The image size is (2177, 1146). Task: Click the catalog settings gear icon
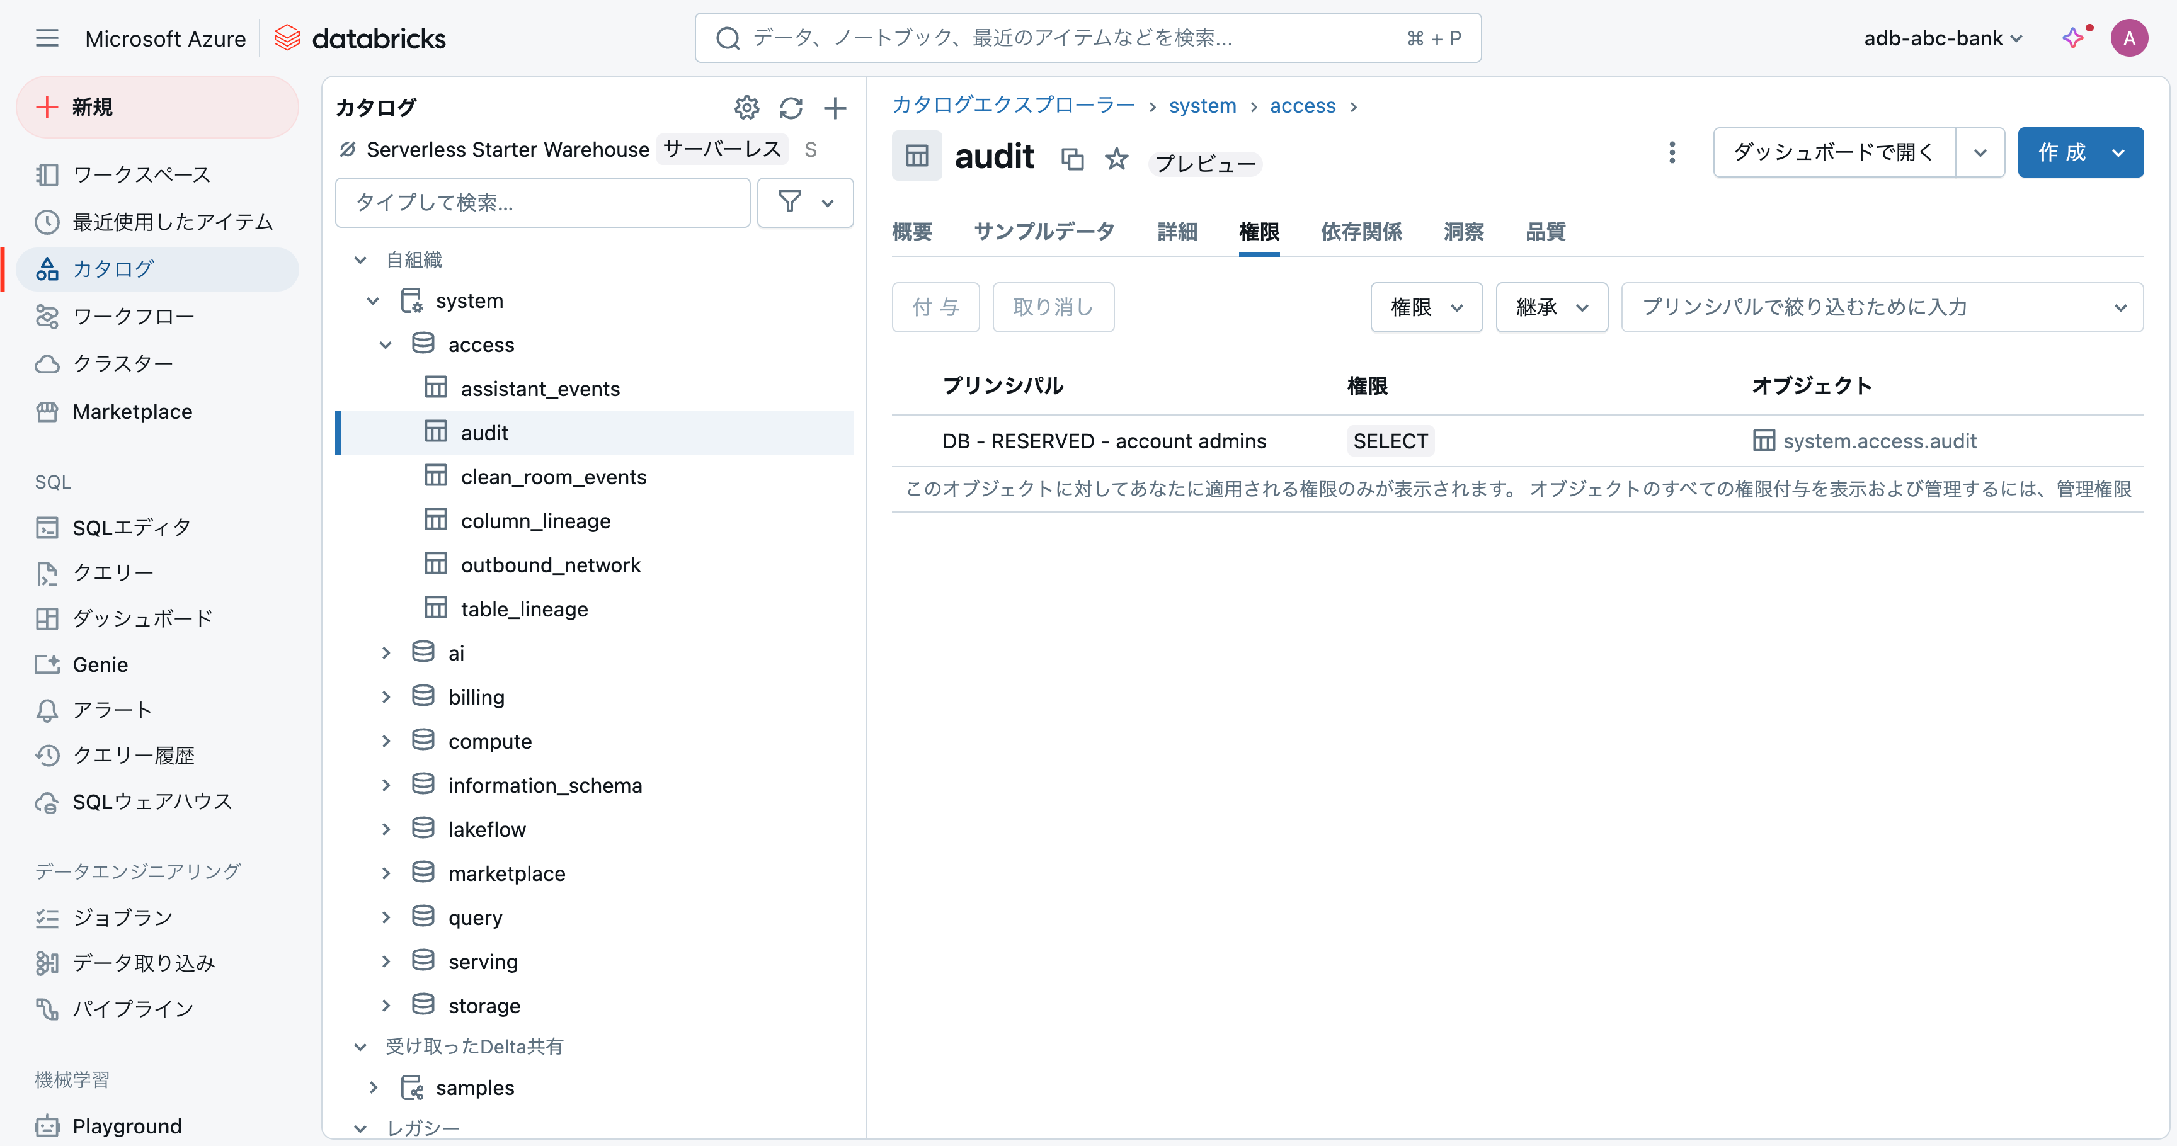(746, 108)
